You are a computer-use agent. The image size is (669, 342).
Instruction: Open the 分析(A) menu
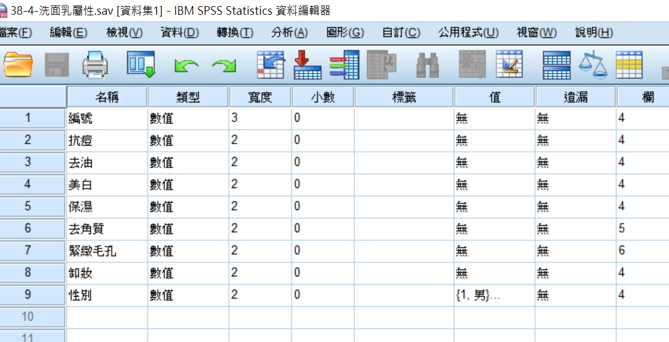(289, 33)
